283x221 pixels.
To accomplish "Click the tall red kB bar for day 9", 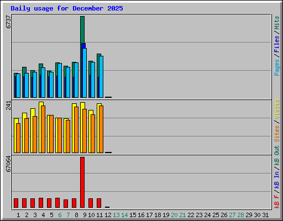I will pos(82,182).
